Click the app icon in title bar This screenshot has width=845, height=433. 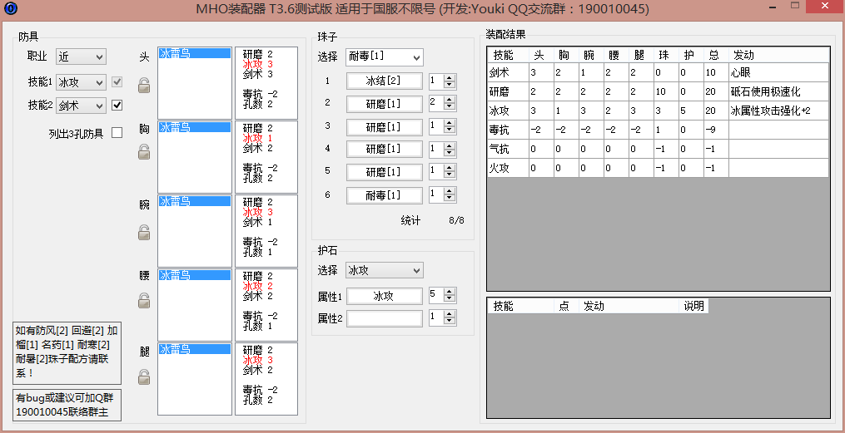click(11, 9)
